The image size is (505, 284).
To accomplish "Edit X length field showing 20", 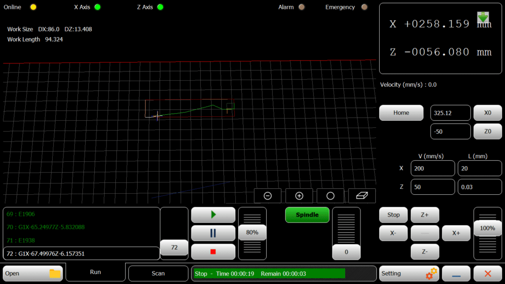I will [479, 169].
